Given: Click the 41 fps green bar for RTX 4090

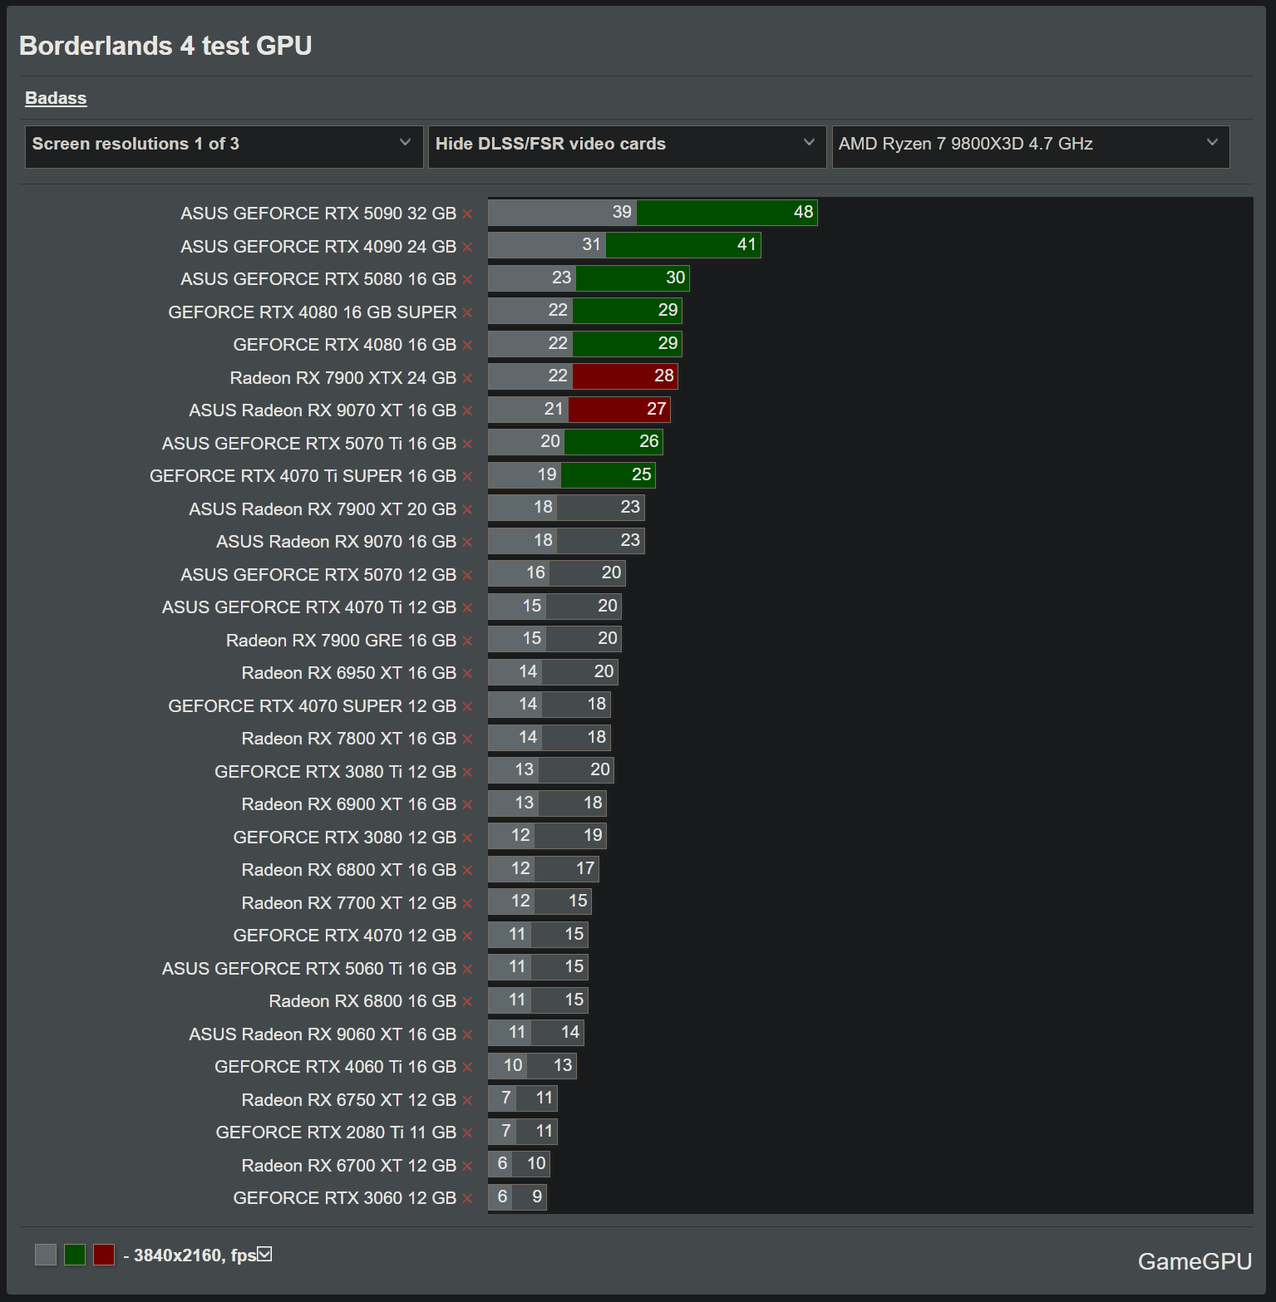Looking at the screenshot, I should (x=683, y=245).
